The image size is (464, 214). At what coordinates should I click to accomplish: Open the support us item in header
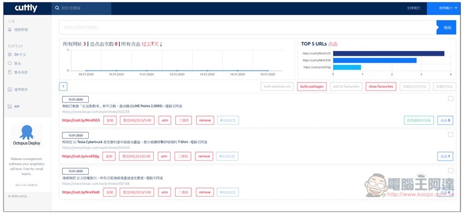click(x=413, y=8)
